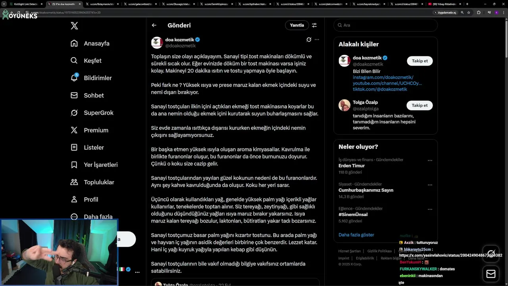Screen dimensions: 508x286
Task: Click doa kozmetik avatar on the post
Action: [157, 43]
